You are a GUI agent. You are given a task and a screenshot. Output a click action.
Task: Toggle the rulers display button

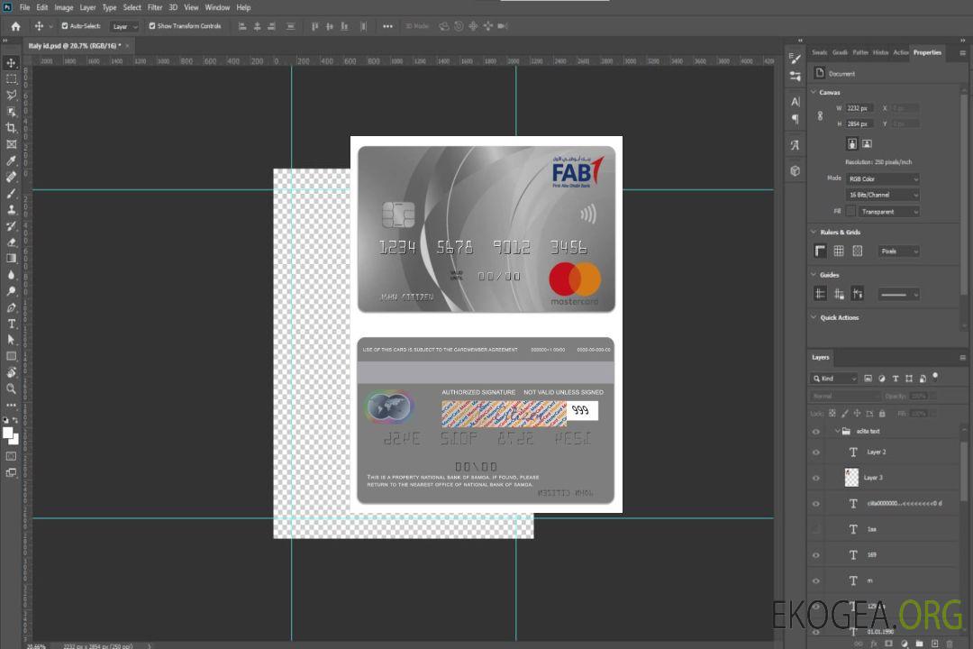click(821, 251)
